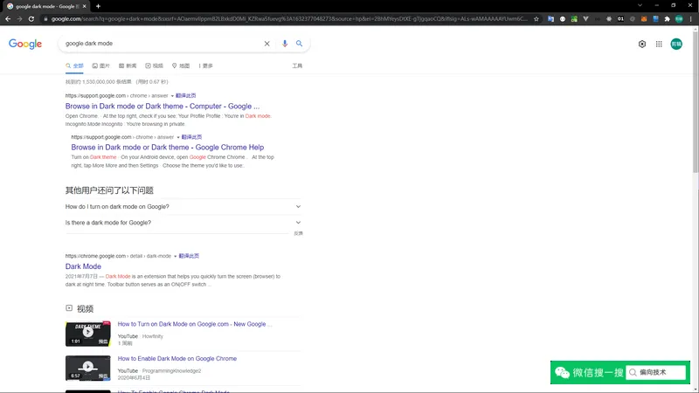Bookmark this page with the star icon
The width and height of the screenshot is (699, 393).
click(x=536, y=18)
